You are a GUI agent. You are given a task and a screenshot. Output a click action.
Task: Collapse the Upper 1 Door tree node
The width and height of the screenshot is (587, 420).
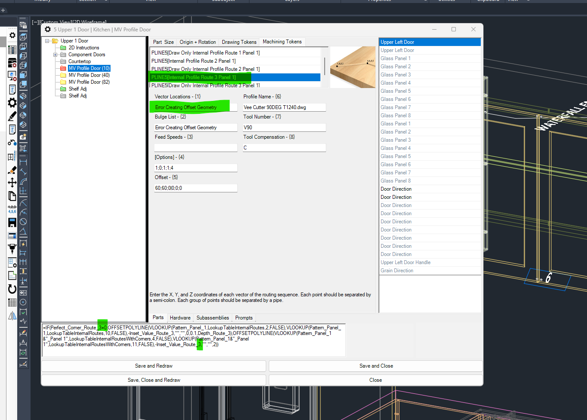(47, 41)
